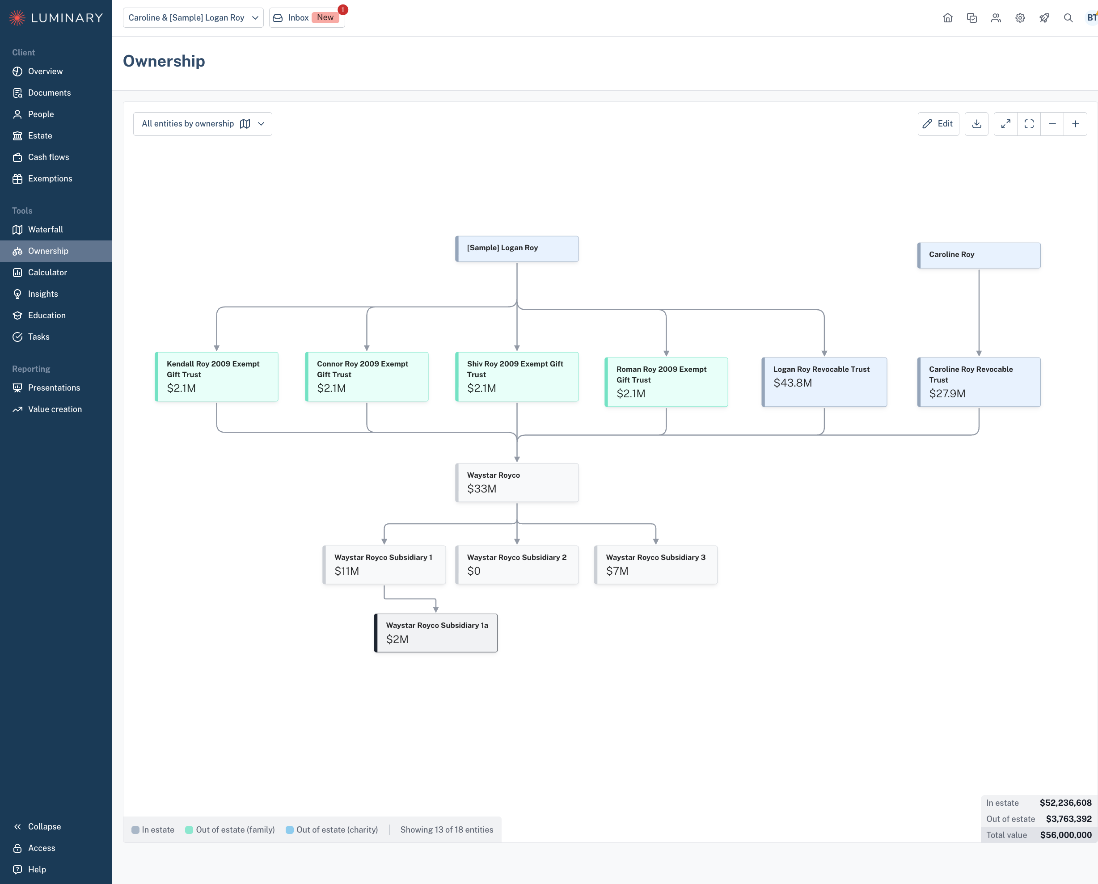Open the settings gear icon
The width and height of the screenshot is (1098, 884).
[1020, 18]
